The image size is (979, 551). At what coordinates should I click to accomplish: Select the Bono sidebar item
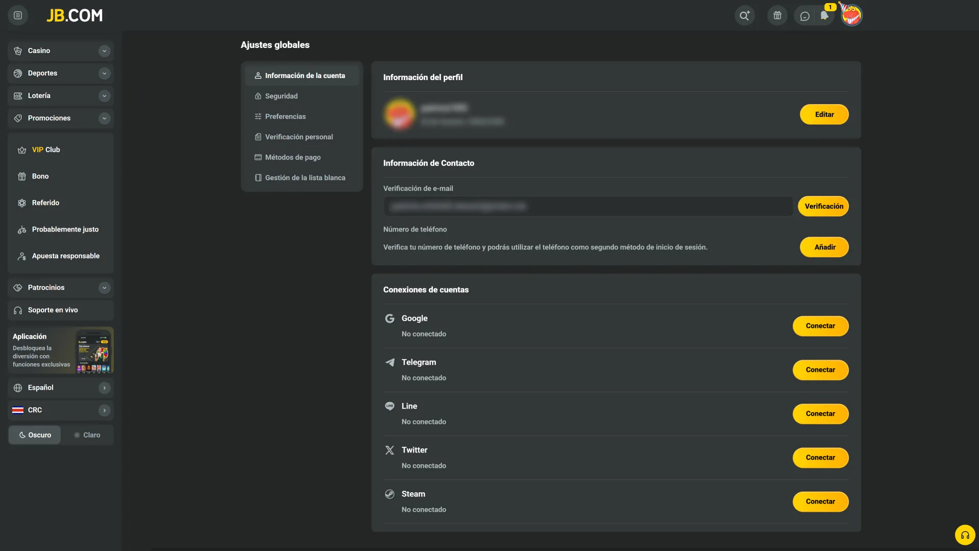pyautogui.click(x=40, y=176)
